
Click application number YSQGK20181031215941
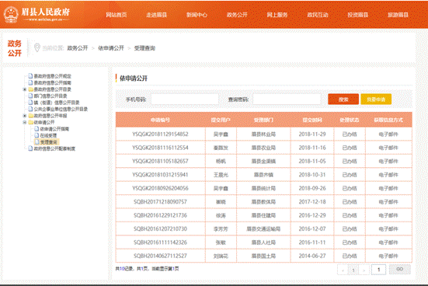160,175
